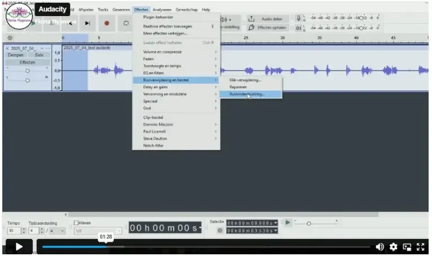This screenshot has width=432, height=256.
Task: Enter fullscreen in the video player
Action: pos(420,246)
